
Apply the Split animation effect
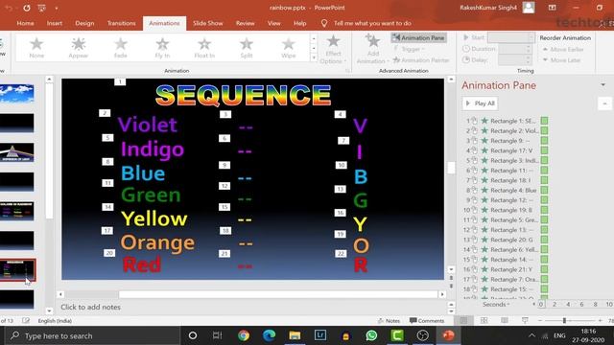click(247, 48)
